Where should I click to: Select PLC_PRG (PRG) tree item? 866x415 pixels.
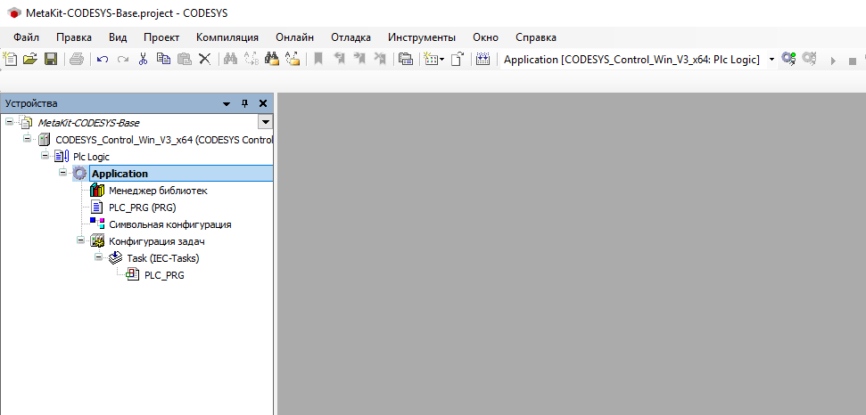coord(143,207)
